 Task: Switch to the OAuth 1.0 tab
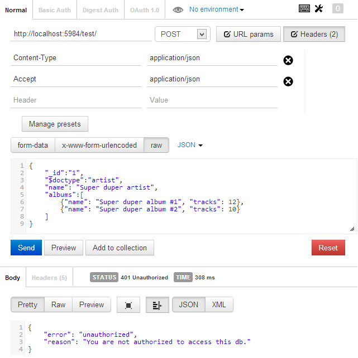coord(145,10)
